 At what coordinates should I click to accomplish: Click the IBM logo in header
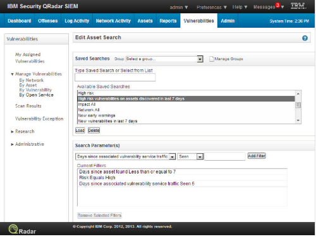tap(298, 6)
